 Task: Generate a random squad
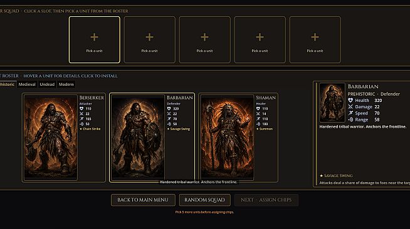tap(204, 200)
